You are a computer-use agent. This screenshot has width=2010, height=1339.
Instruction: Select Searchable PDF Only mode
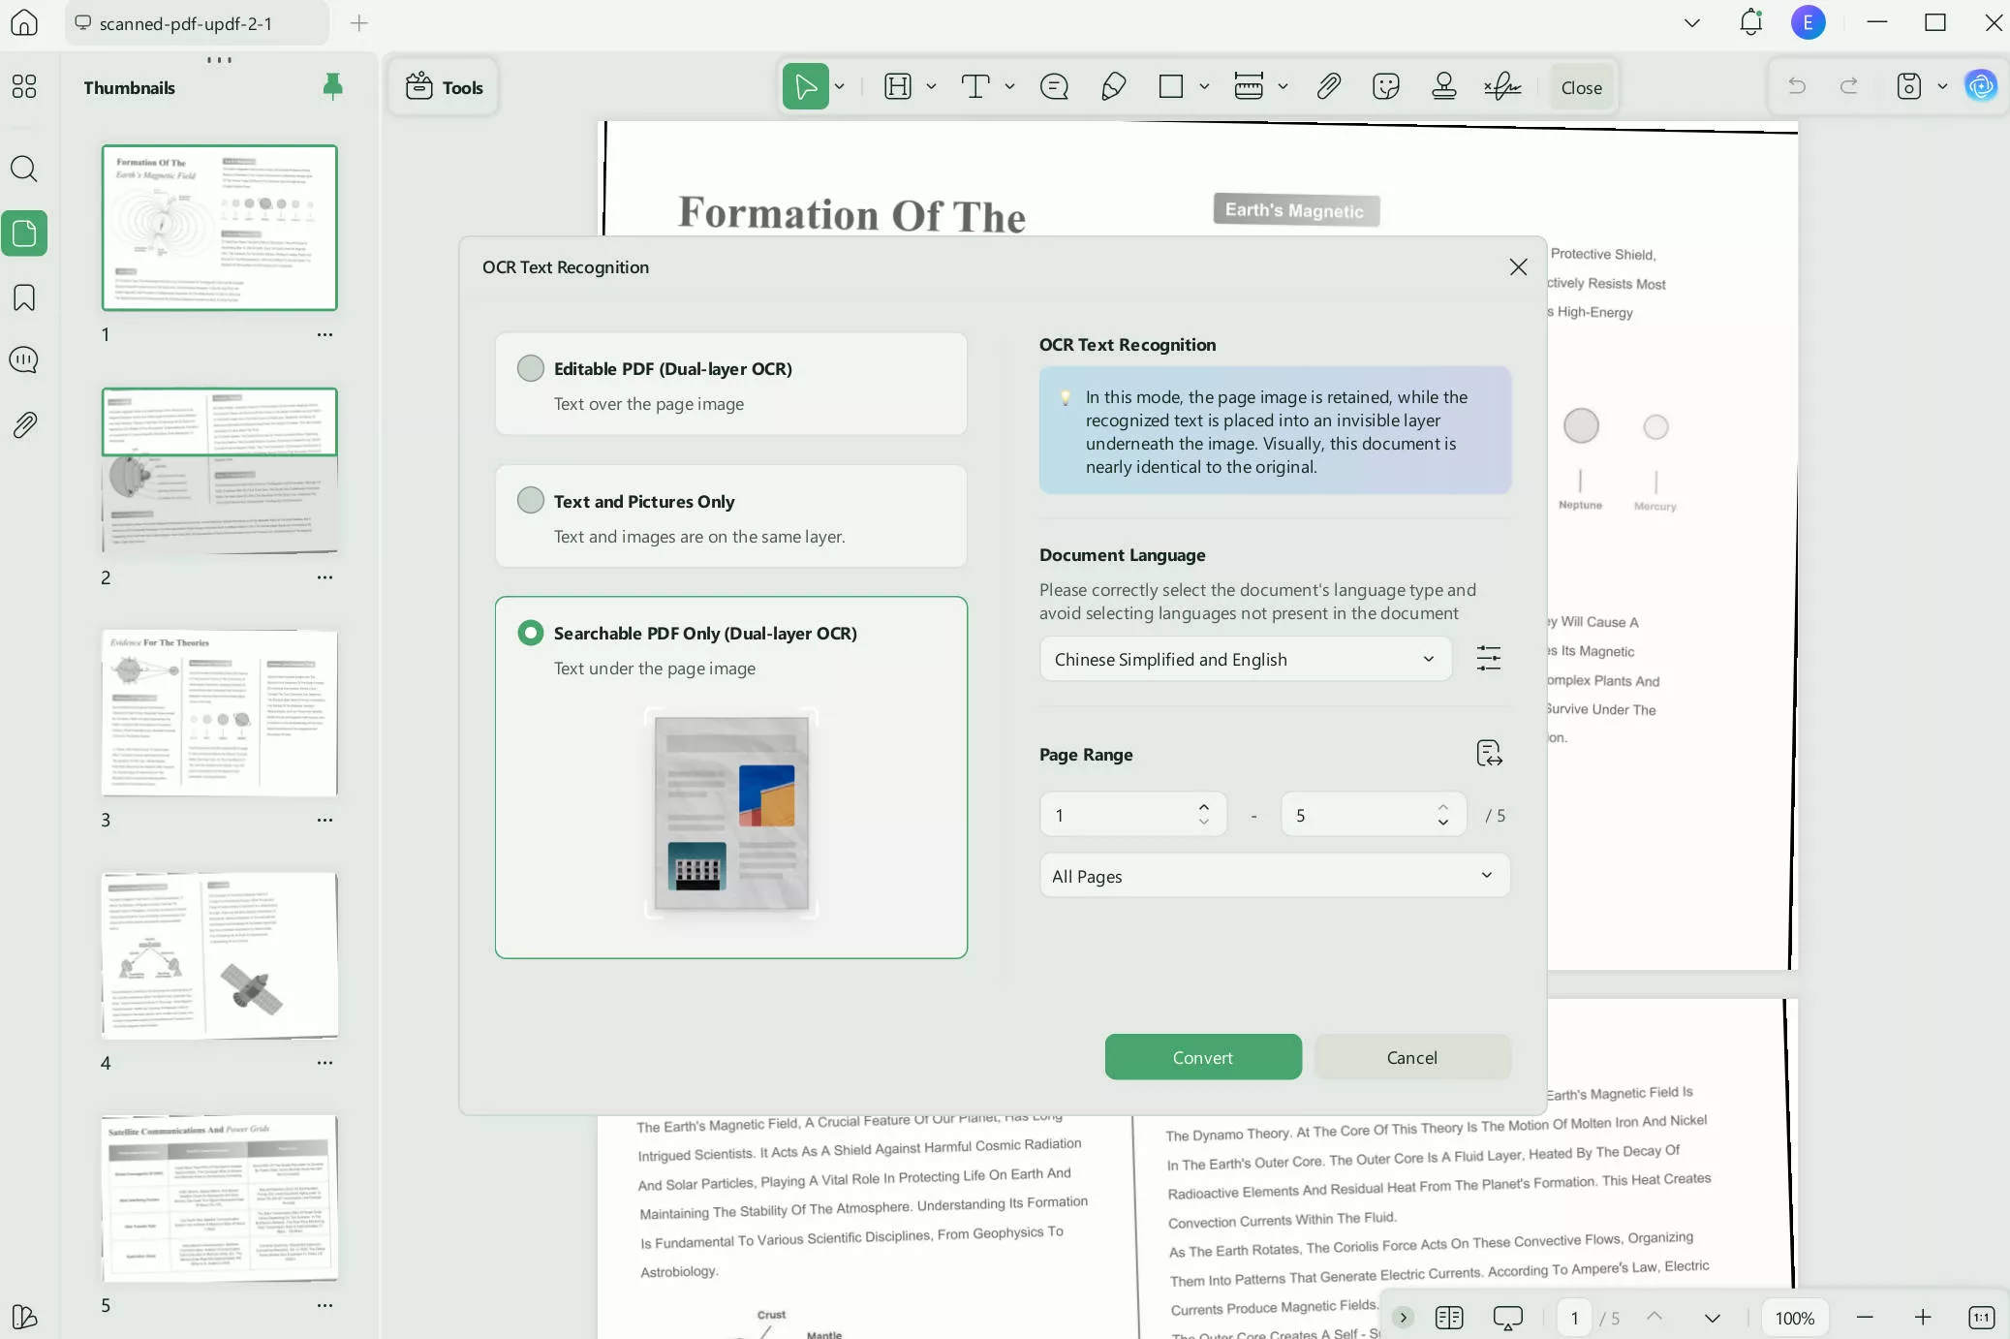(x=530, y=632)
